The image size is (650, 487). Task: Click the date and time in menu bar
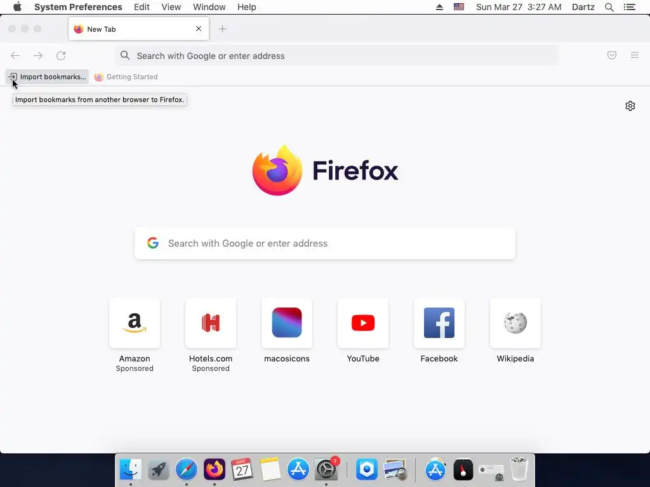click(519, 7)
